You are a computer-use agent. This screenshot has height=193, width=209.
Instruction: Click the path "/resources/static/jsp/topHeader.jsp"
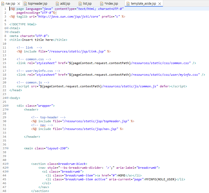[96, 121]
